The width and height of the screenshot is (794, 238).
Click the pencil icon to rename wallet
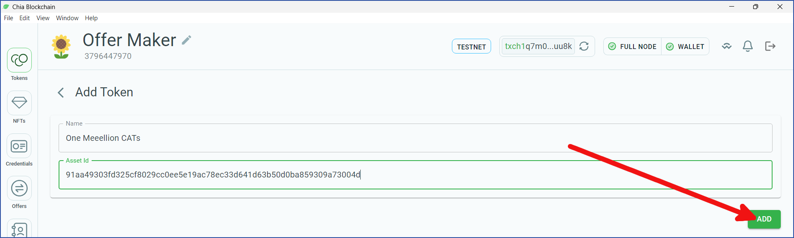[187, 40]
